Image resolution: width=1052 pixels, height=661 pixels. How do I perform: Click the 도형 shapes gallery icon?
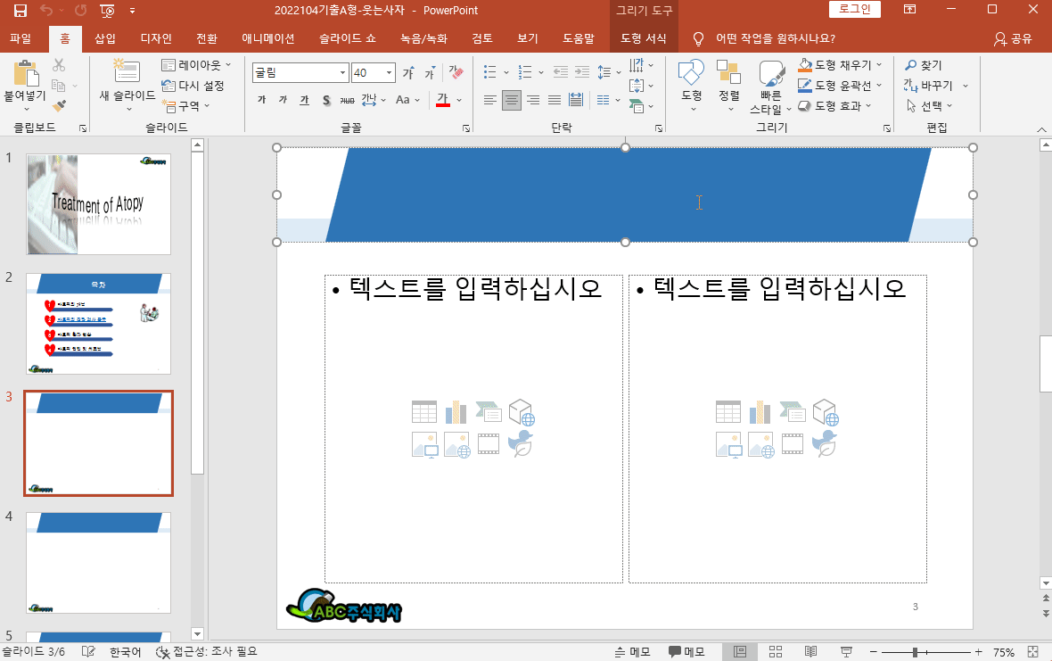tap(691, 72)
